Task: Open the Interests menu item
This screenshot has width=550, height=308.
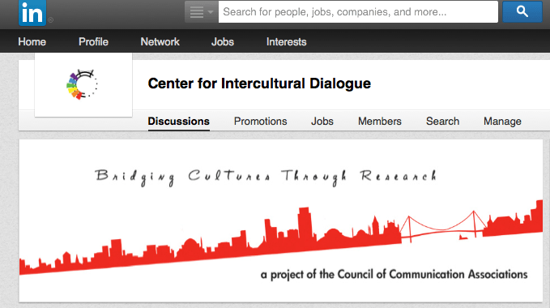Action: [x=286, y=42]
